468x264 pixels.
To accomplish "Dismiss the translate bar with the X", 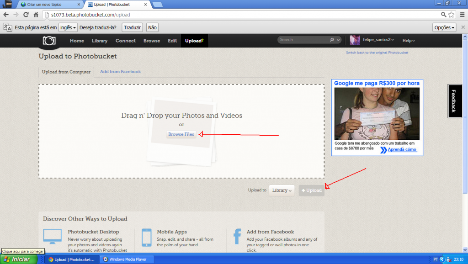I will [463, 27].
